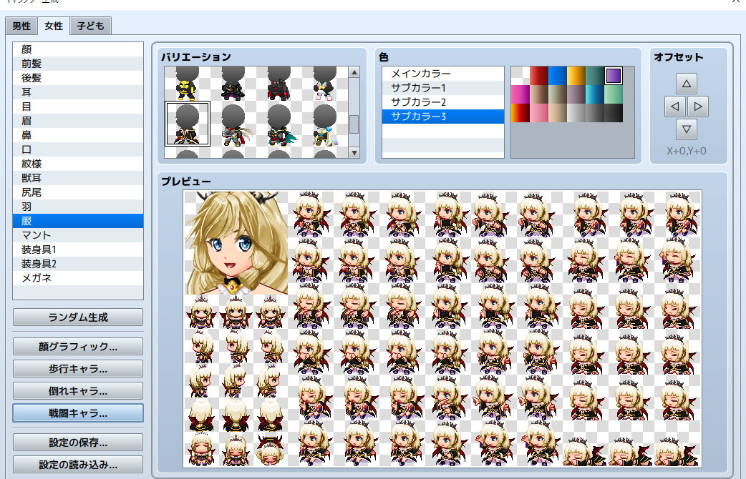Click the ランダム生成 button
The height and width of the screenshot is (479, 746).
[77, 317]
